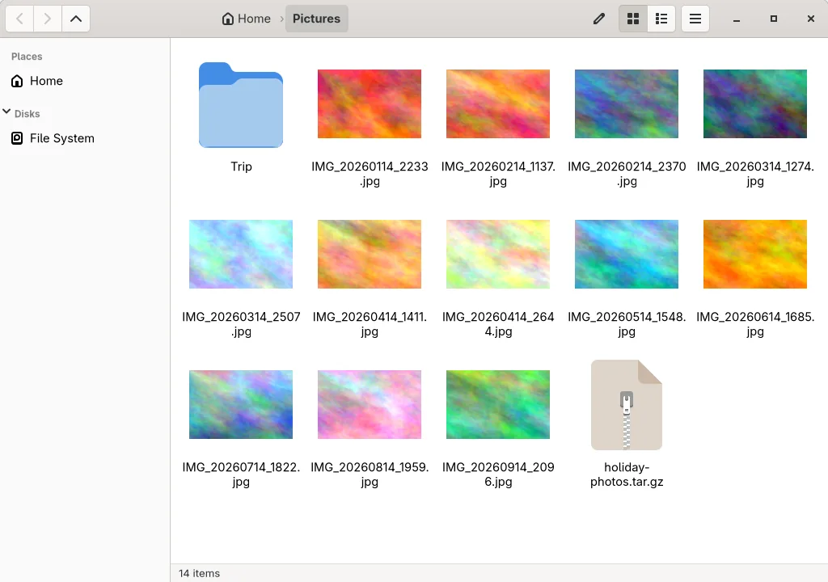Click Home in the path bar
The width and height of the screenshot is (828, 582).
click(x=247, y=19)
